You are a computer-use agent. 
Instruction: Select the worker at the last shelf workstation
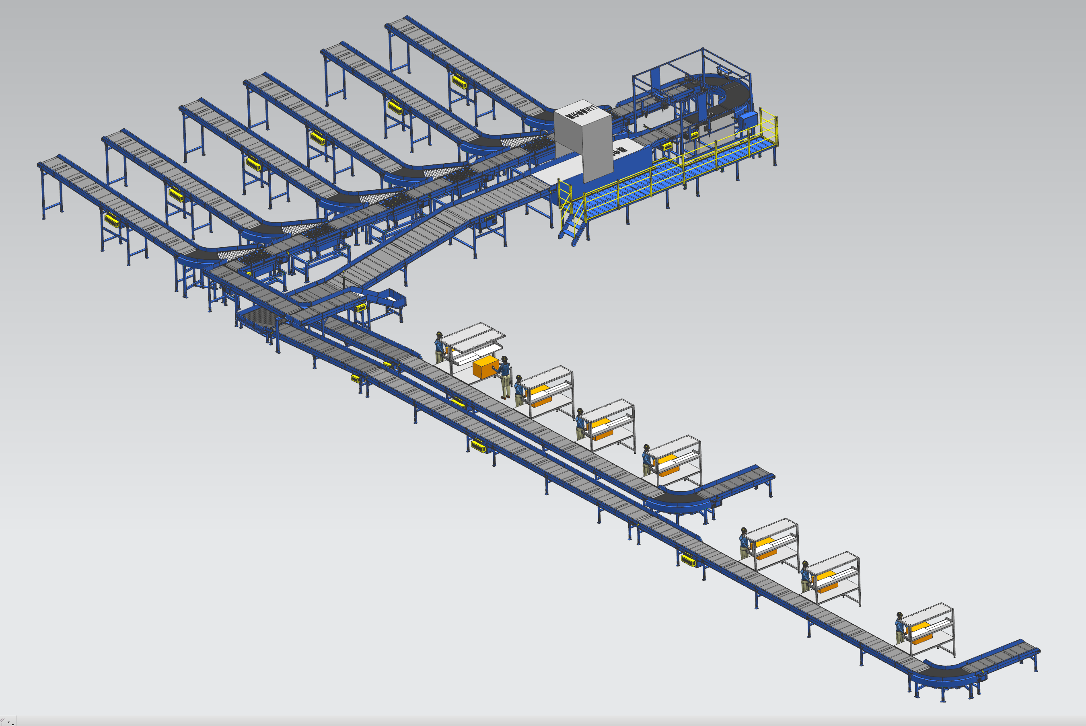pyautogui.click(x=900, y=628)
